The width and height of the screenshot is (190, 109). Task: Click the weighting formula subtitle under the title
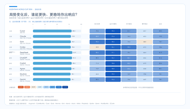click(39, 18)
